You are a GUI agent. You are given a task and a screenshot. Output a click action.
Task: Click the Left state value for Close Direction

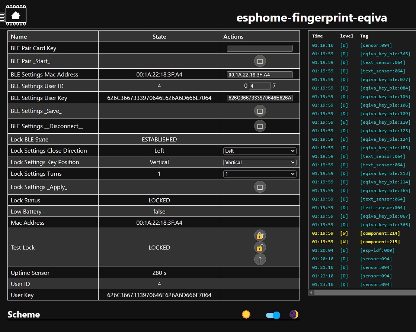click(x=159, y=151)
